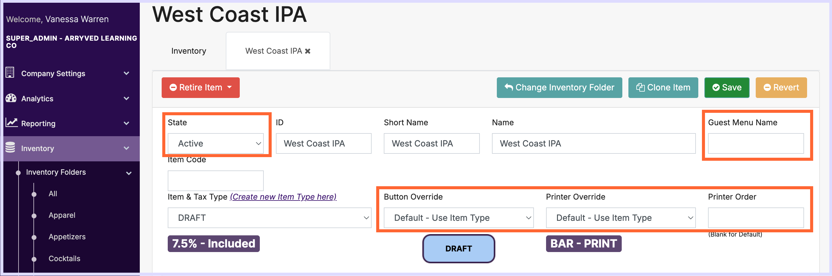Viewport: 832px width, 276px height.
Task: Click the BAR - PRINT printer badge
Action: point(584,244)
